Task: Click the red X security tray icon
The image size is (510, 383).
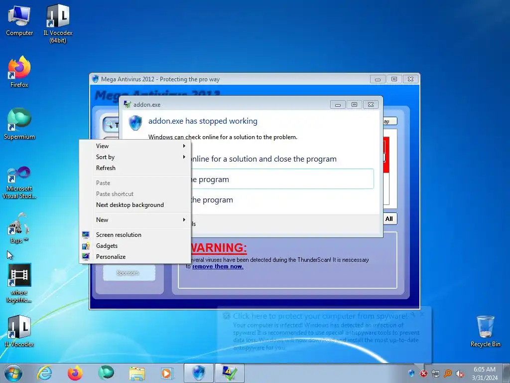Action: pyautogui.click(x=423, y=373)
